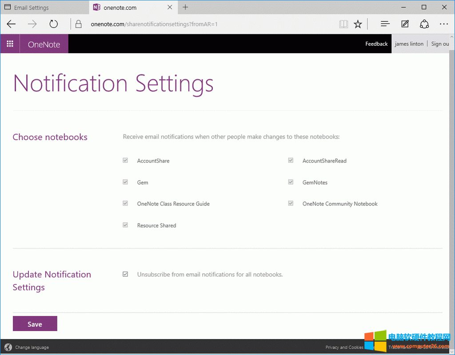The image size is (455, 355).
Task: Open reading view book icon
Action: click(343, 24)
